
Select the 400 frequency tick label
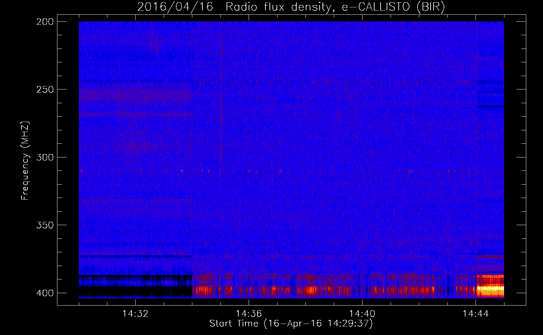45,293
